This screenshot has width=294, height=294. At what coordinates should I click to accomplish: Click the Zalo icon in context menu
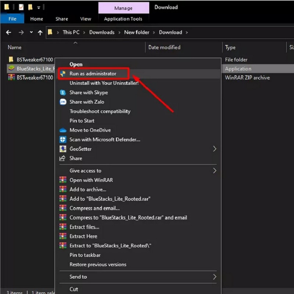(x=63, y=102)
